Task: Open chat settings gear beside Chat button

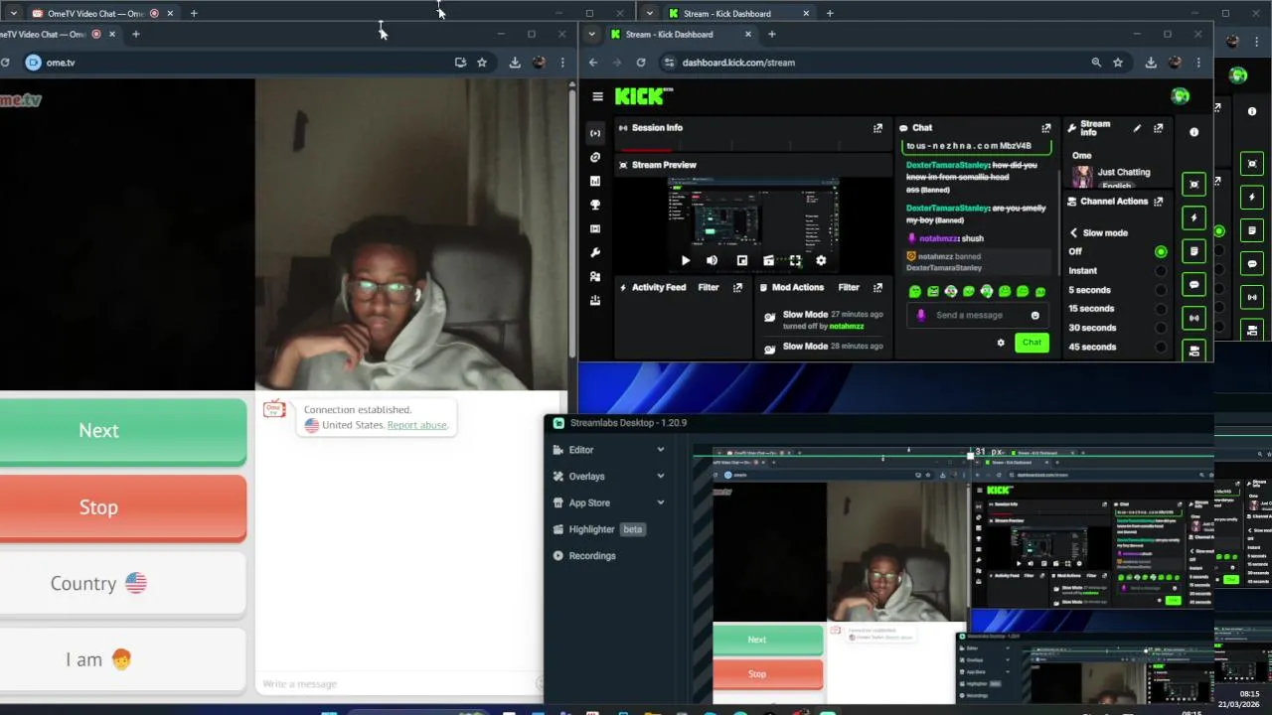Action: coord(1001,343)
